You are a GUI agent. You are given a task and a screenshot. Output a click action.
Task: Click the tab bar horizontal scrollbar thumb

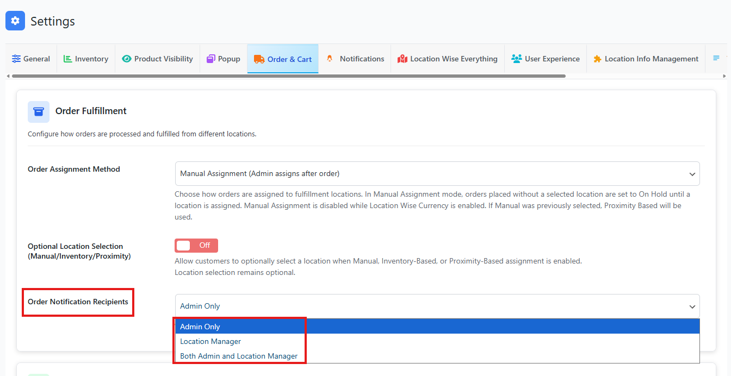pyautogui.click(x=288, y=76)
